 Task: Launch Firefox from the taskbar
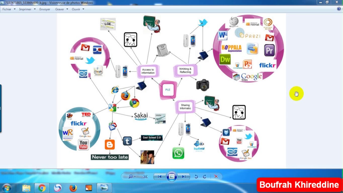[73, 188]
